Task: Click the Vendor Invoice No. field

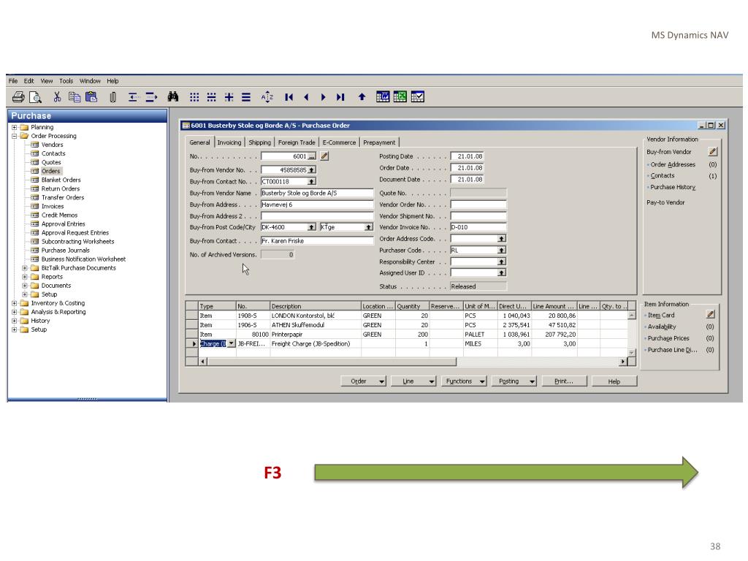Action: click(478, 227)
